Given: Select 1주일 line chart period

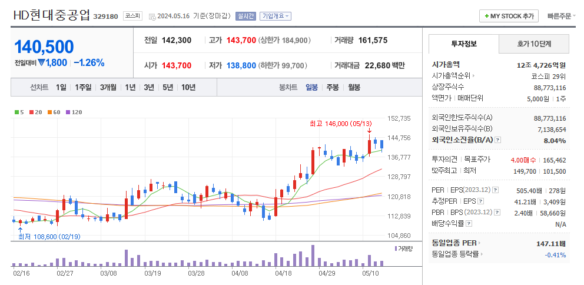Looking at the screenshot, I should click(82, 88).
